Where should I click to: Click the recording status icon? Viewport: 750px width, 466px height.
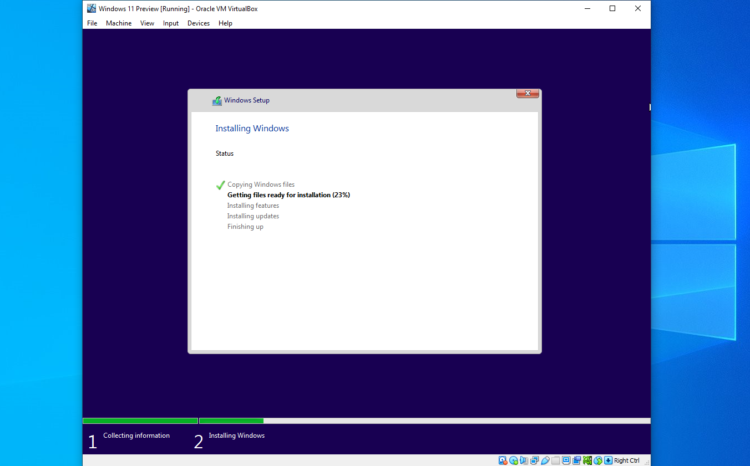(x=576, y=460)
